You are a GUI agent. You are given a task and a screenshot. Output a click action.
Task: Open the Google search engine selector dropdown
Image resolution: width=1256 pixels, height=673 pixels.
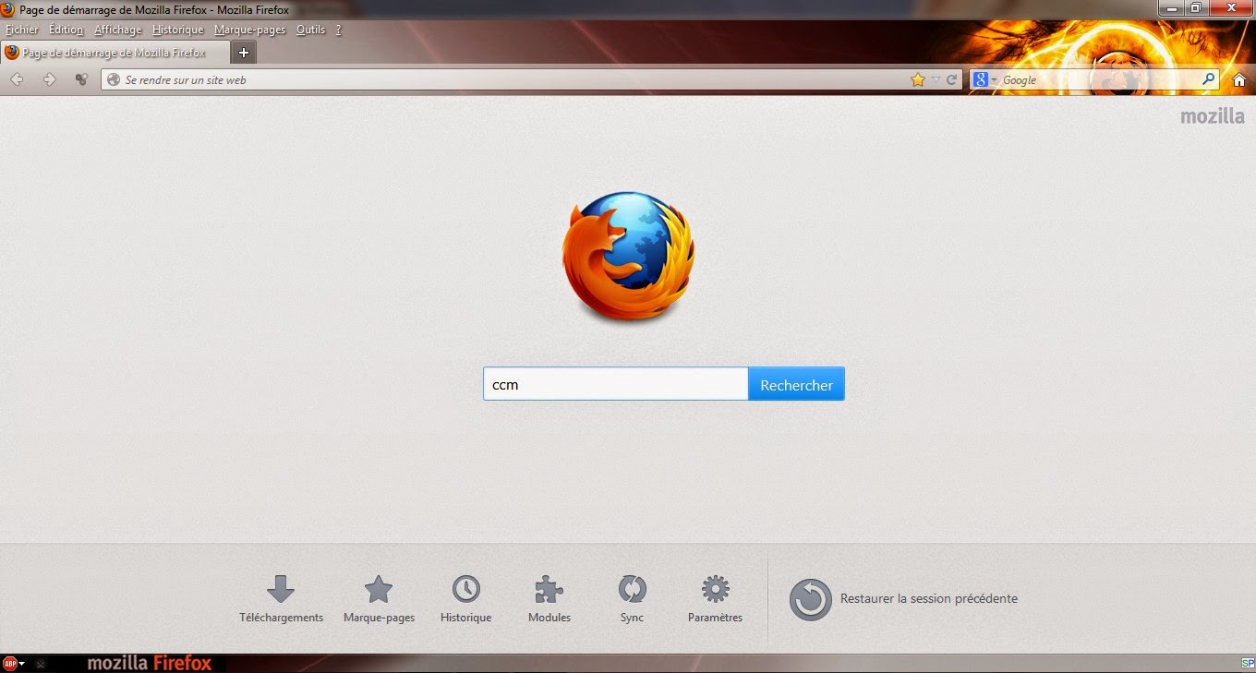click(x=984, y=80)
